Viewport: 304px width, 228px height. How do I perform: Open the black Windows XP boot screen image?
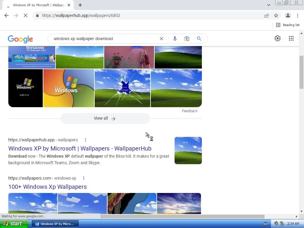coord(26,88)
